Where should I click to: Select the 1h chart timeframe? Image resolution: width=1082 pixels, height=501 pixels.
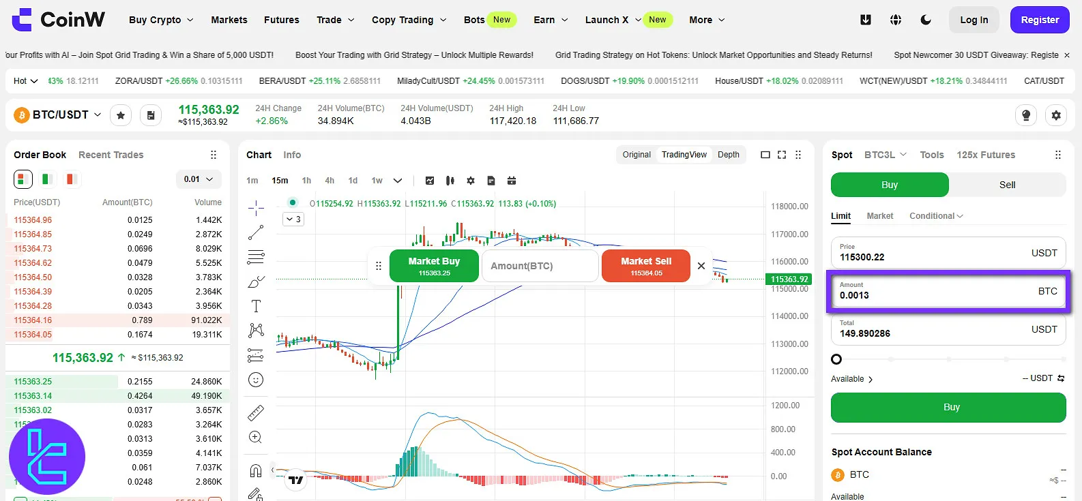click(306, 181)
